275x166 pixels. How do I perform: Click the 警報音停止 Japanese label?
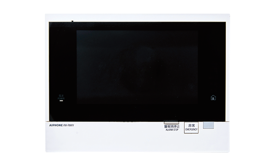point(172,127)
